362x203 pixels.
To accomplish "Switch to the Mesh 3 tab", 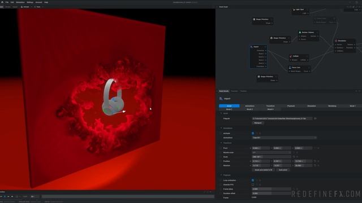I will tap(249, 109).
